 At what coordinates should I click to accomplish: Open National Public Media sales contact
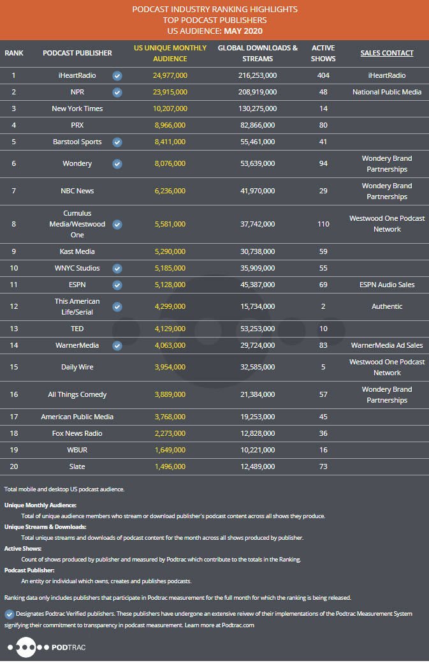[x=387, y=92]
